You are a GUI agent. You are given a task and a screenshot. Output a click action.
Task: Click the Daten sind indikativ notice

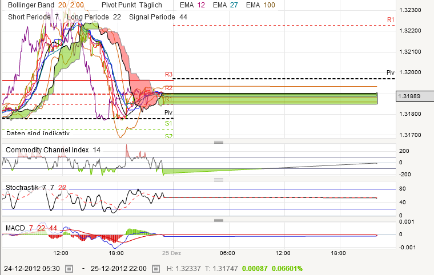[x=38, y=134]
